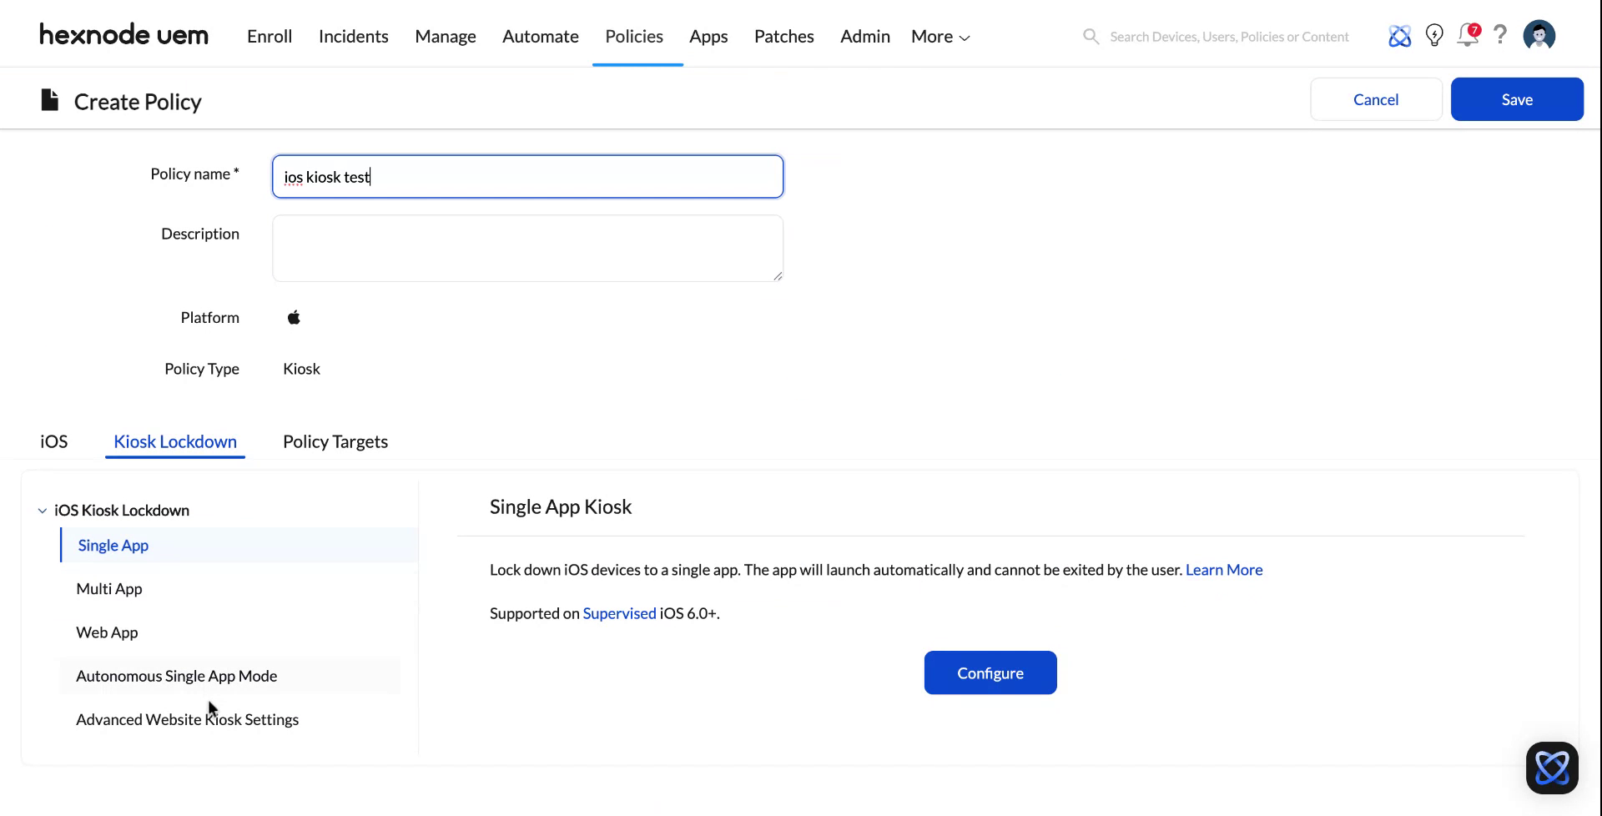Click the Create Policy document icon
This screenshot has width=1602, height=816.
click(x=49, y=99)
